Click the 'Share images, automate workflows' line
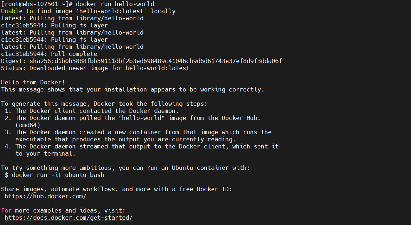This screenshot has height=225, width=411. [x=117, y=189]
